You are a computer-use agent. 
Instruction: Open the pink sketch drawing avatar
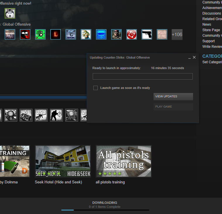(162, 34)
